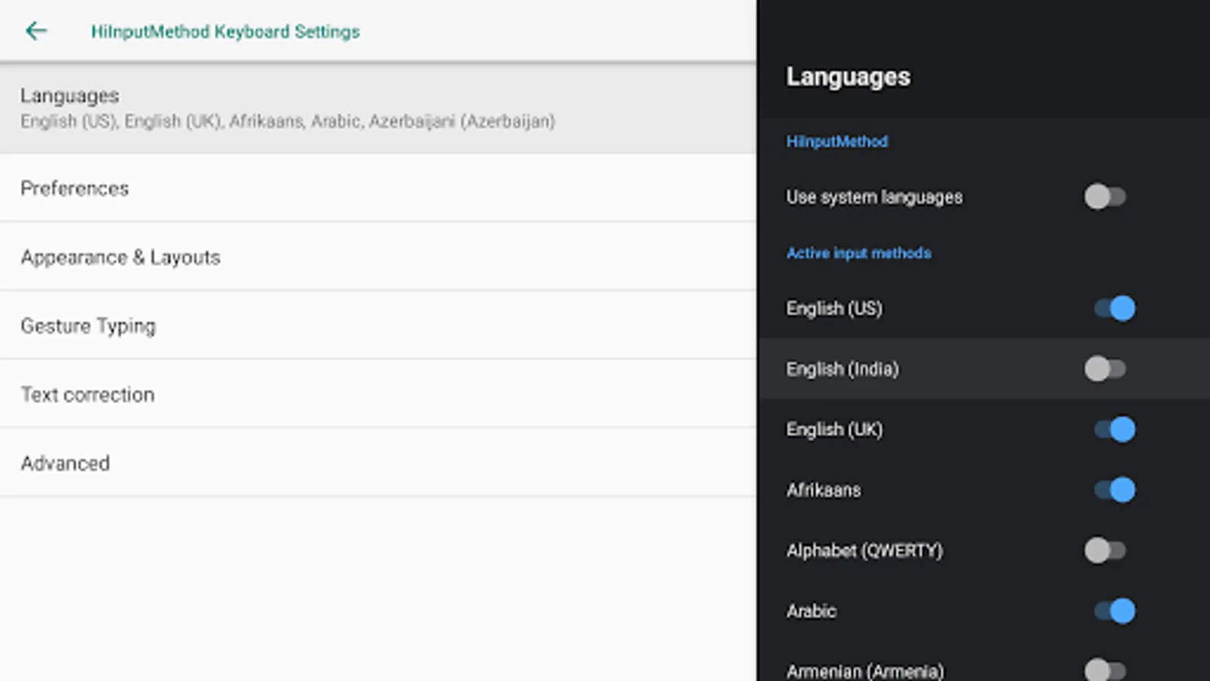1210x681 pixels.
Task: Click the back arrow icon
Action: click(x=36, y=31)
